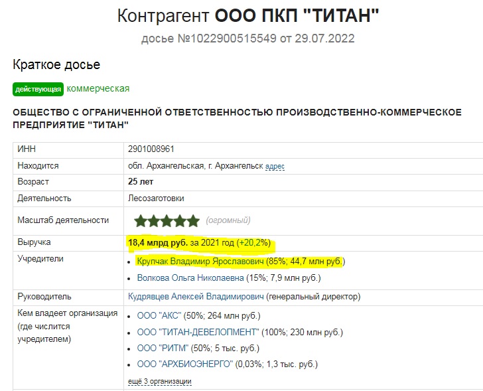Image resolution: width=483 pixels, height=391 pixels.
Task: Click the "Лесозаготовки" activity value
Action: click(156, 198)
